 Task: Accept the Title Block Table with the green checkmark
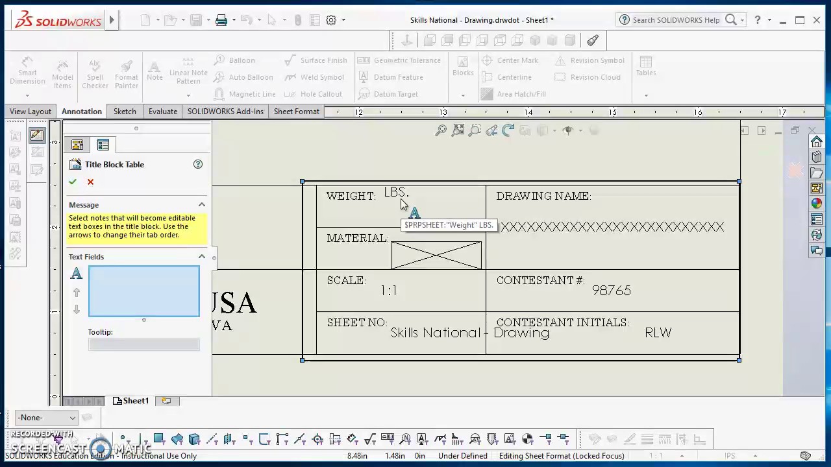(x=73, y=182)
